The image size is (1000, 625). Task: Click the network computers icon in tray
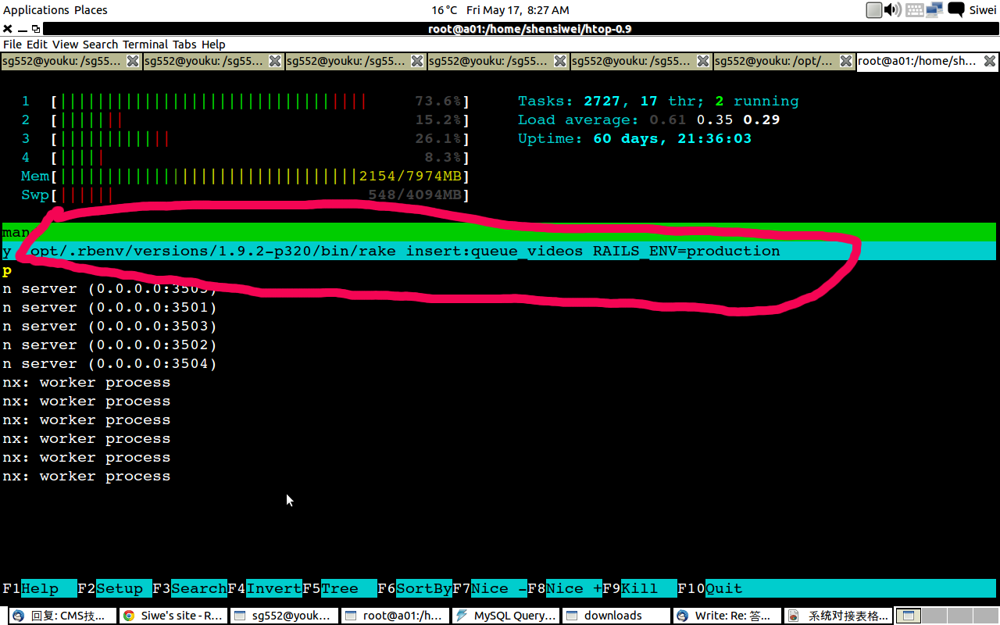tap(934, 10)
